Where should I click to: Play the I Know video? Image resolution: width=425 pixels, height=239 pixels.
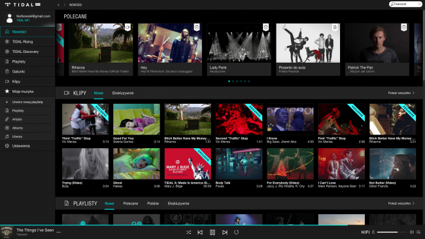(x=290, y=119)
